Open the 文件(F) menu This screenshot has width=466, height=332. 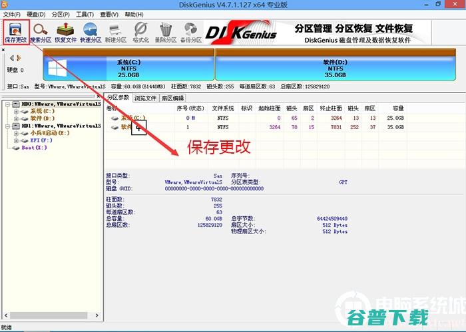point(11,14)
